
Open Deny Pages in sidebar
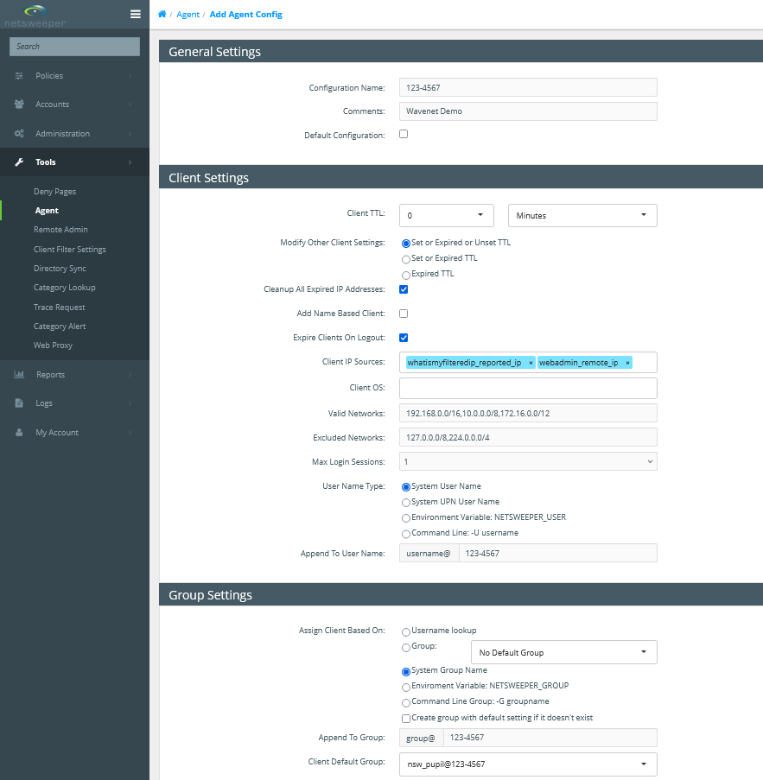55,192
